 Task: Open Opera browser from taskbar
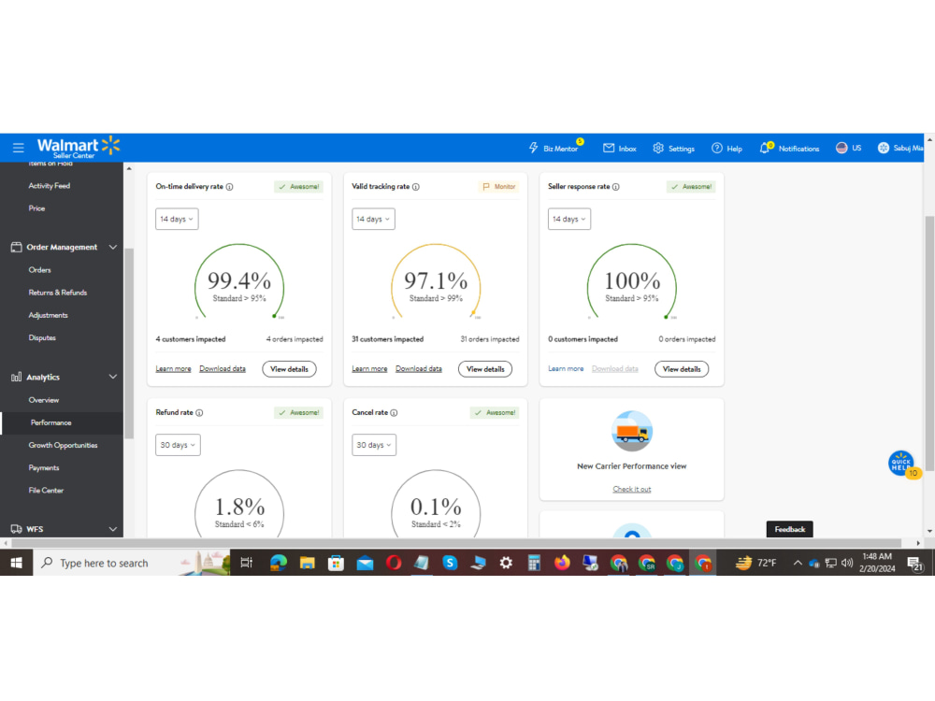[394, 563]
